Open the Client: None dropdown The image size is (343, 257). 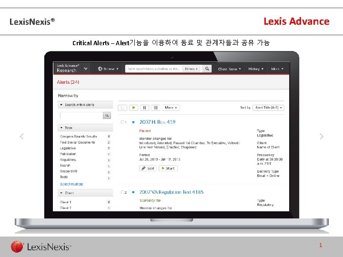point(229,69)
